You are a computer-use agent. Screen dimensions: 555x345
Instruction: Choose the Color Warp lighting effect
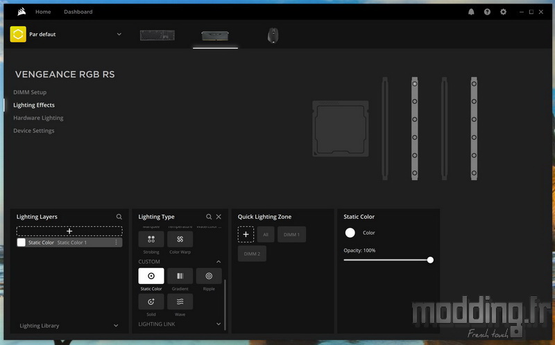point(180,239)
